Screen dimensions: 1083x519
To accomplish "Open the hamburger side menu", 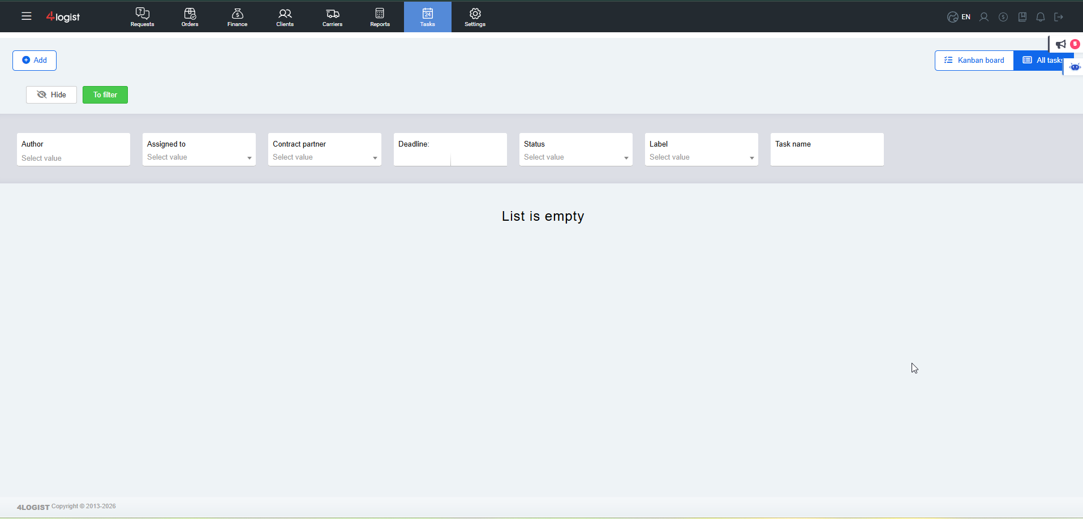I will (26, 16).
